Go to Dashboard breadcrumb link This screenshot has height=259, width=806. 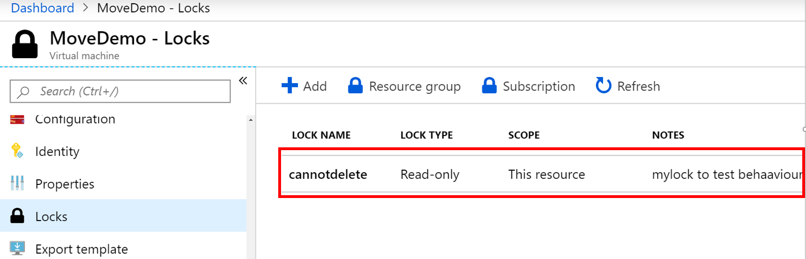coord(42,8)
